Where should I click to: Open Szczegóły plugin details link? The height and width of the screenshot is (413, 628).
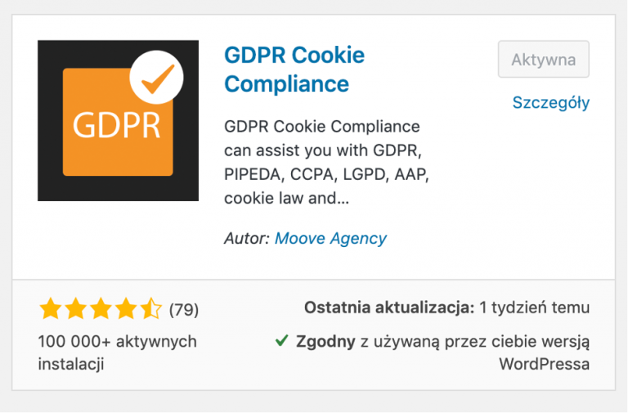(x=551, y=102)
